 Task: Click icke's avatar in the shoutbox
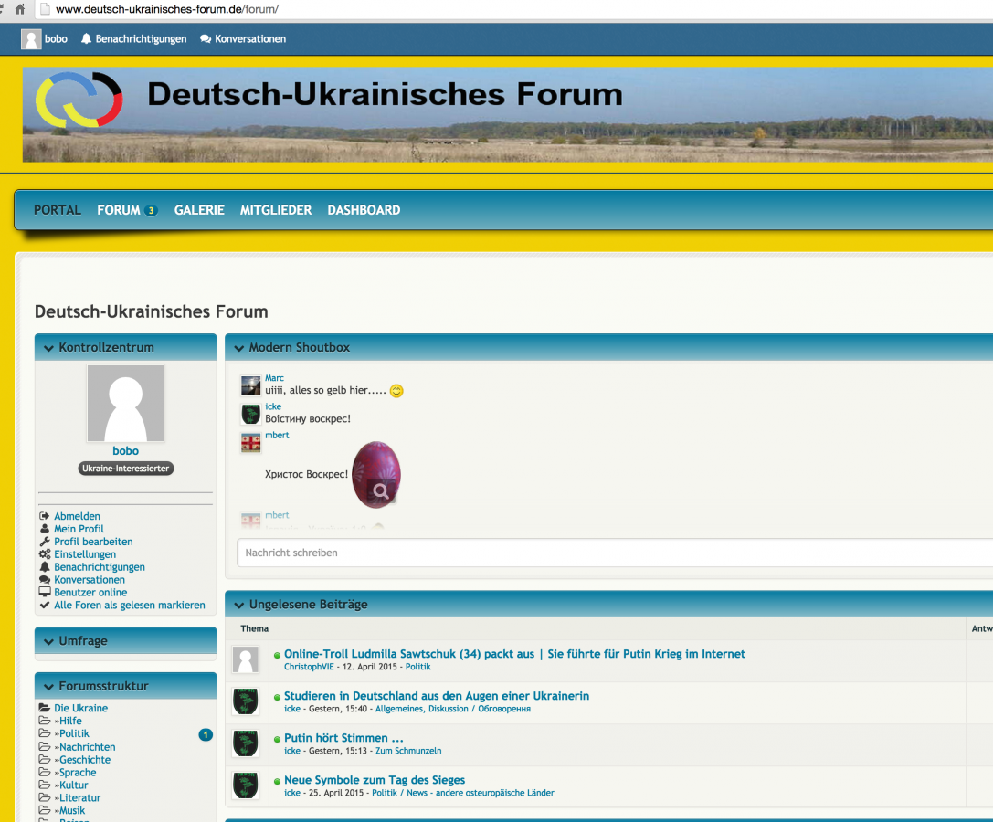251,414
